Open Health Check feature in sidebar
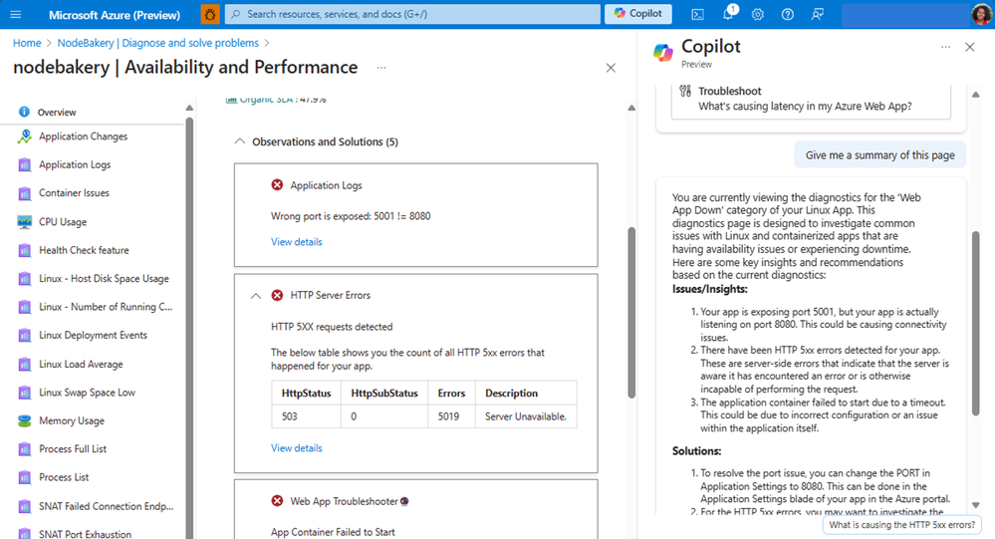The image size is (995, 539). 84,250
